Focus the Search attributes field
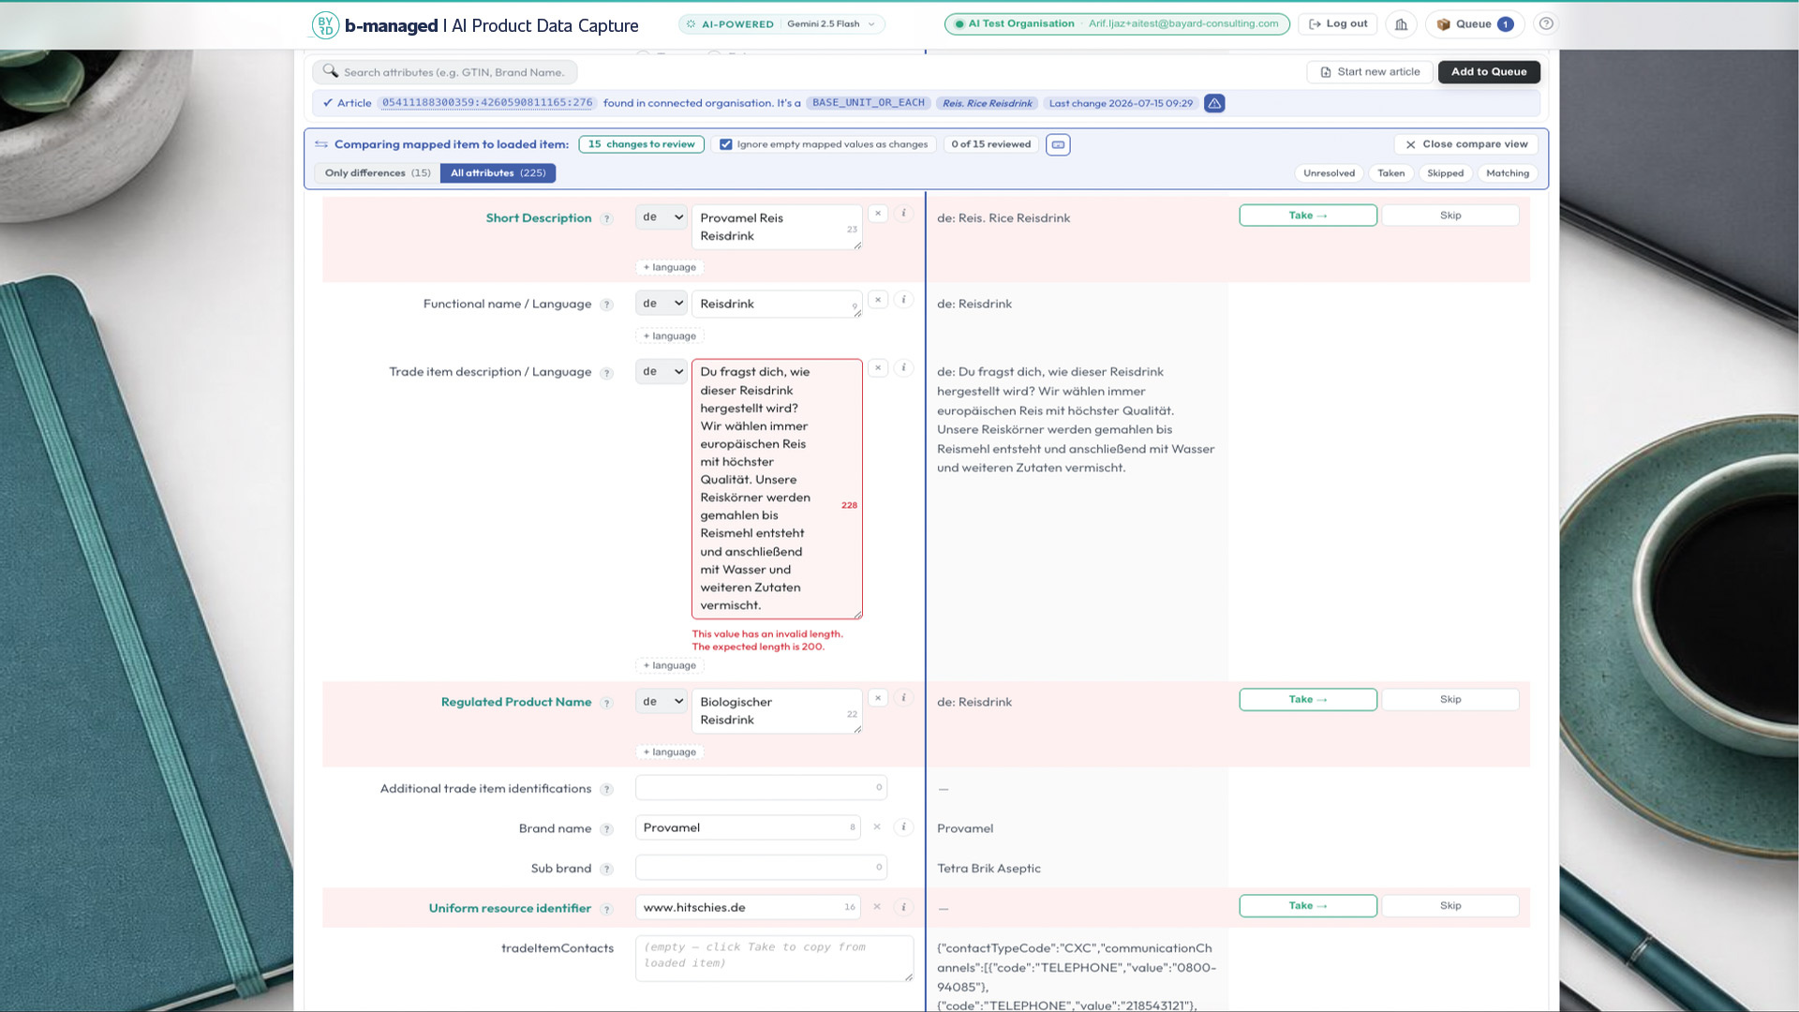 (x=445, y=72)
